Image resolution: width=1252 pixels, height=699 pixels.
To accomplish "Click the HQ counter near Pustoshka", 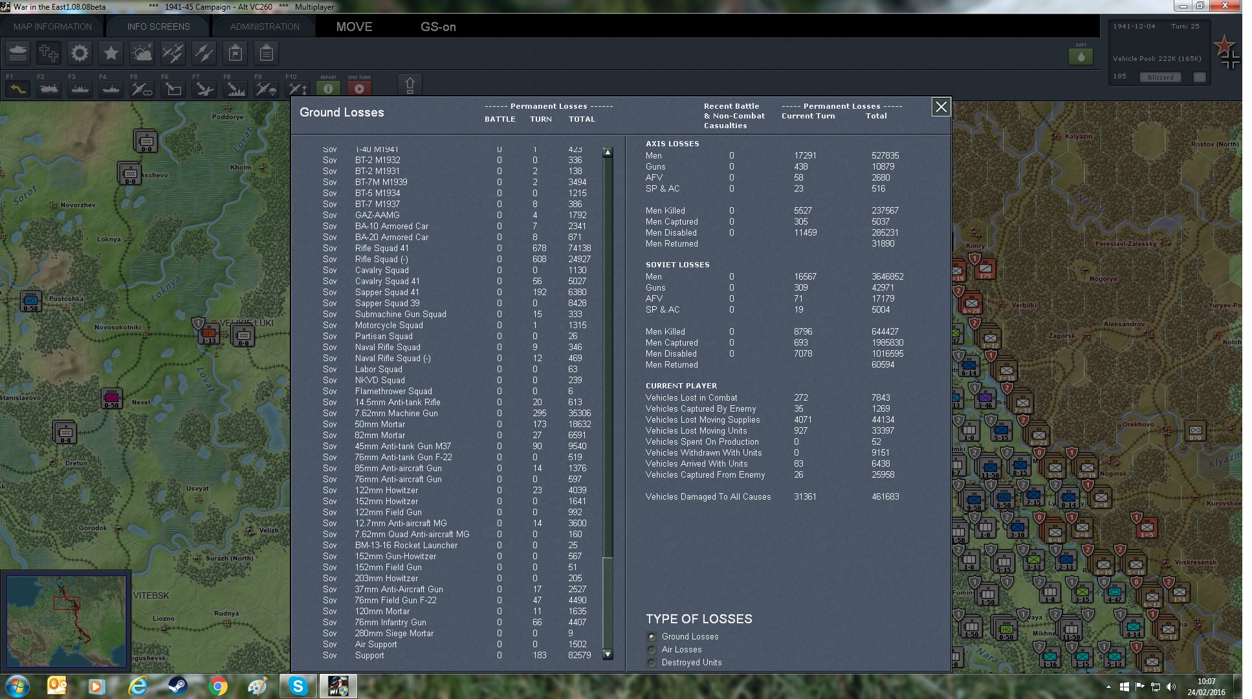I will [x=30, y=302].
